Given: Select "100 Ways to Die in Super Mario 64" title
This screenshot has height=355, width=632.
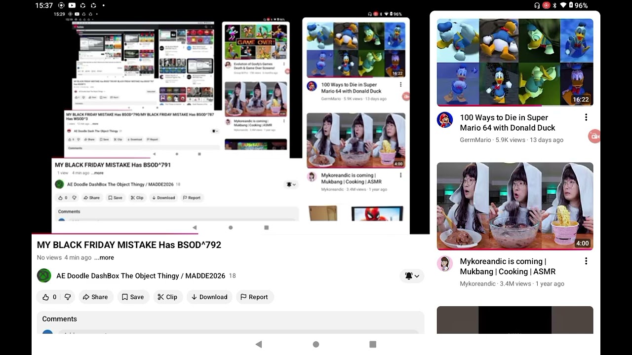Looking at the screenshot, I should [508, 122].
